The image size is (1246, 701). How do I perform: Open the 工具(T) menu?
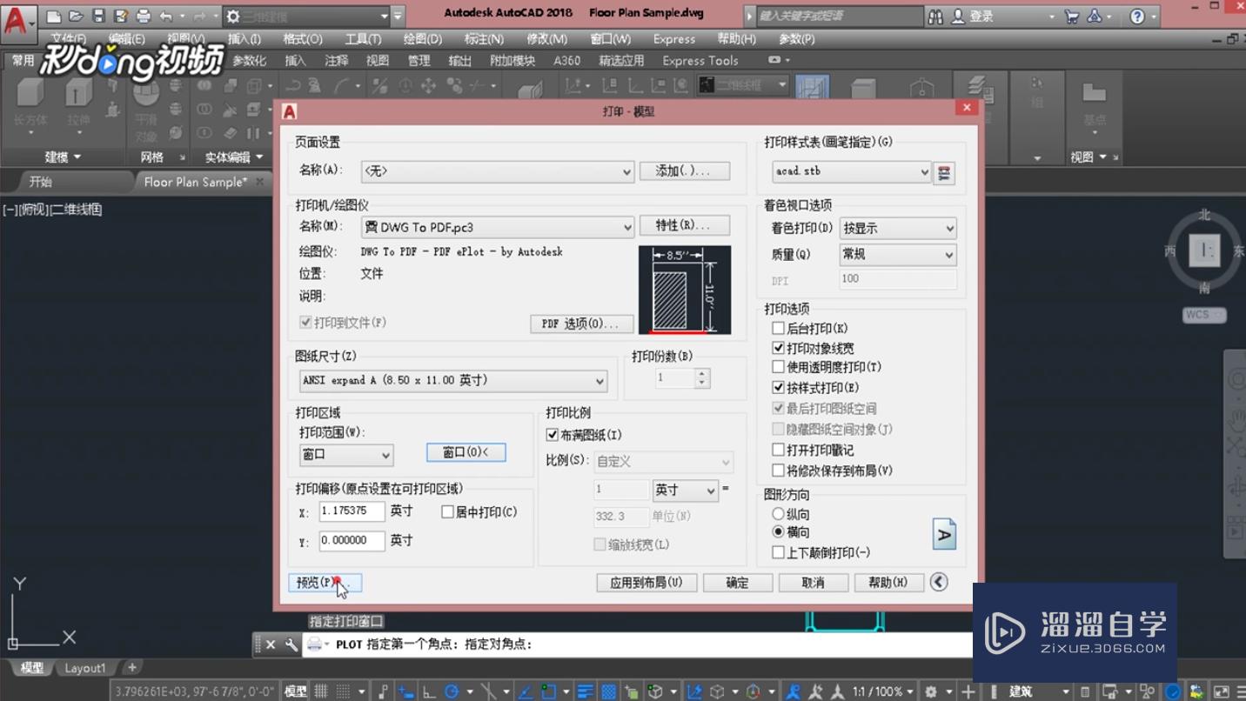(x=363, y=39)
